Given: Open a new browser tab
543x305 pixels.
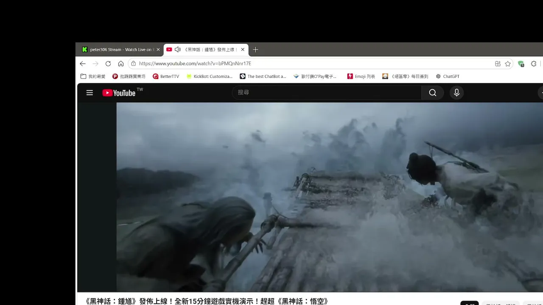Looking at the screenshot, I should 255,50.
